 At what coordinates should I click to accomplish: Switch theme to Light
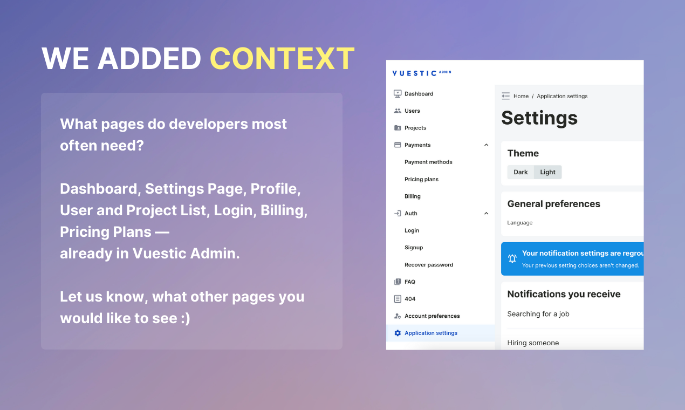[x=547, y=172]
